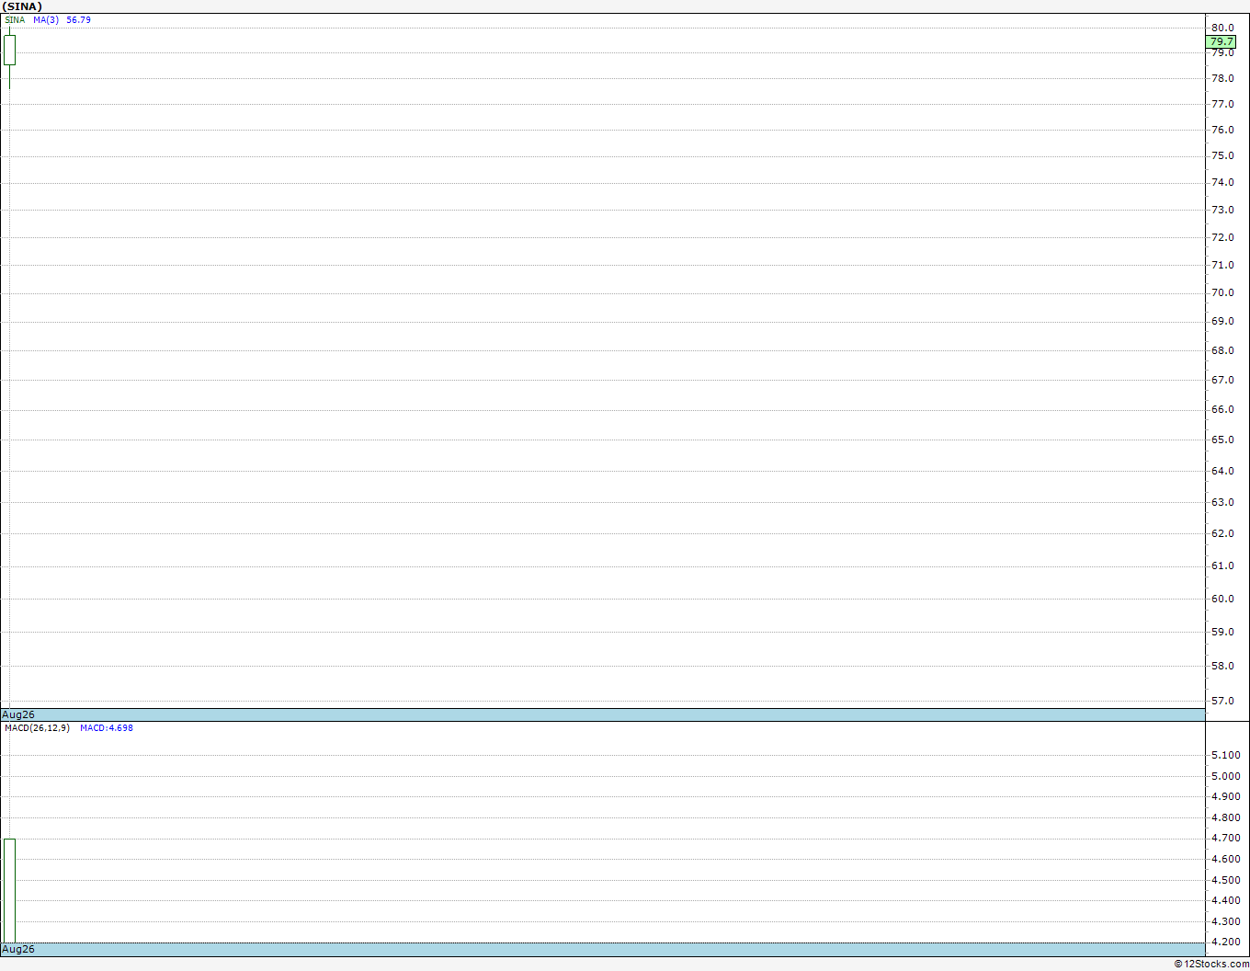Click the SINA legend label
The image size is (1250, 971).
click(x=15, y=19)
